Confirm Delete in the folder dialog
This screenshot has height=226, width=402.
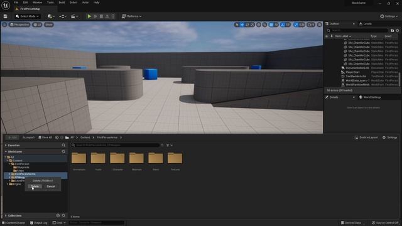coord(35,186)
